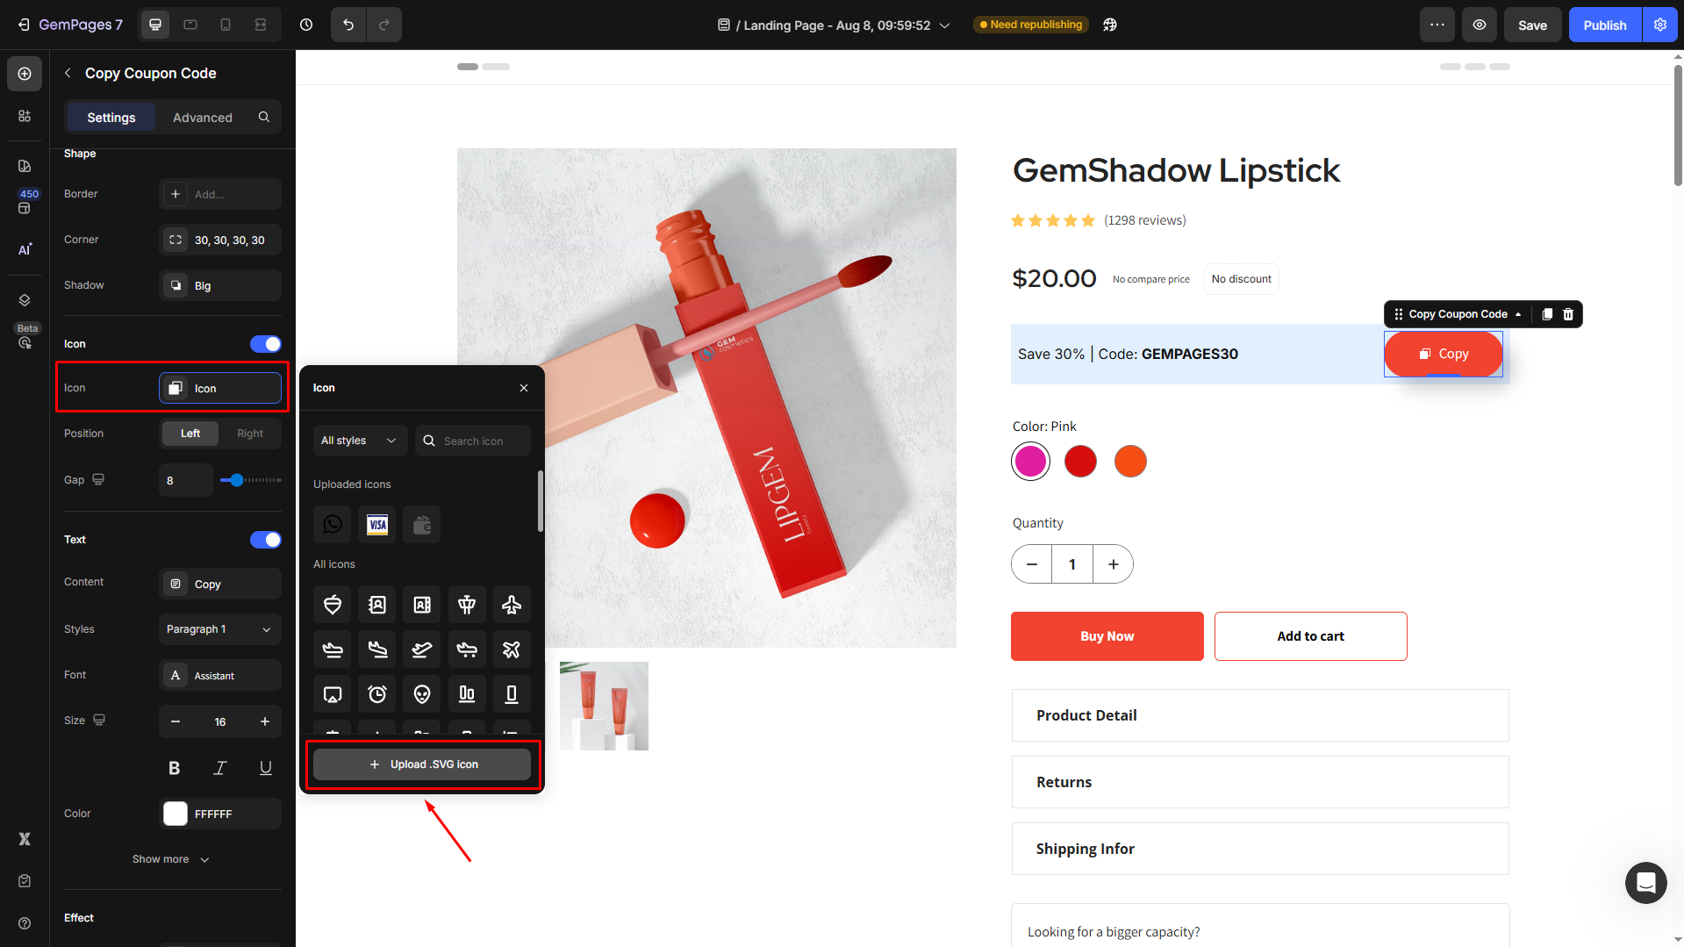Open the Paragraph 1 styles dropdown
Image resolution: width=1684 pixels, height=947 pixels.
pyautogui.click(x=220, y=629)
